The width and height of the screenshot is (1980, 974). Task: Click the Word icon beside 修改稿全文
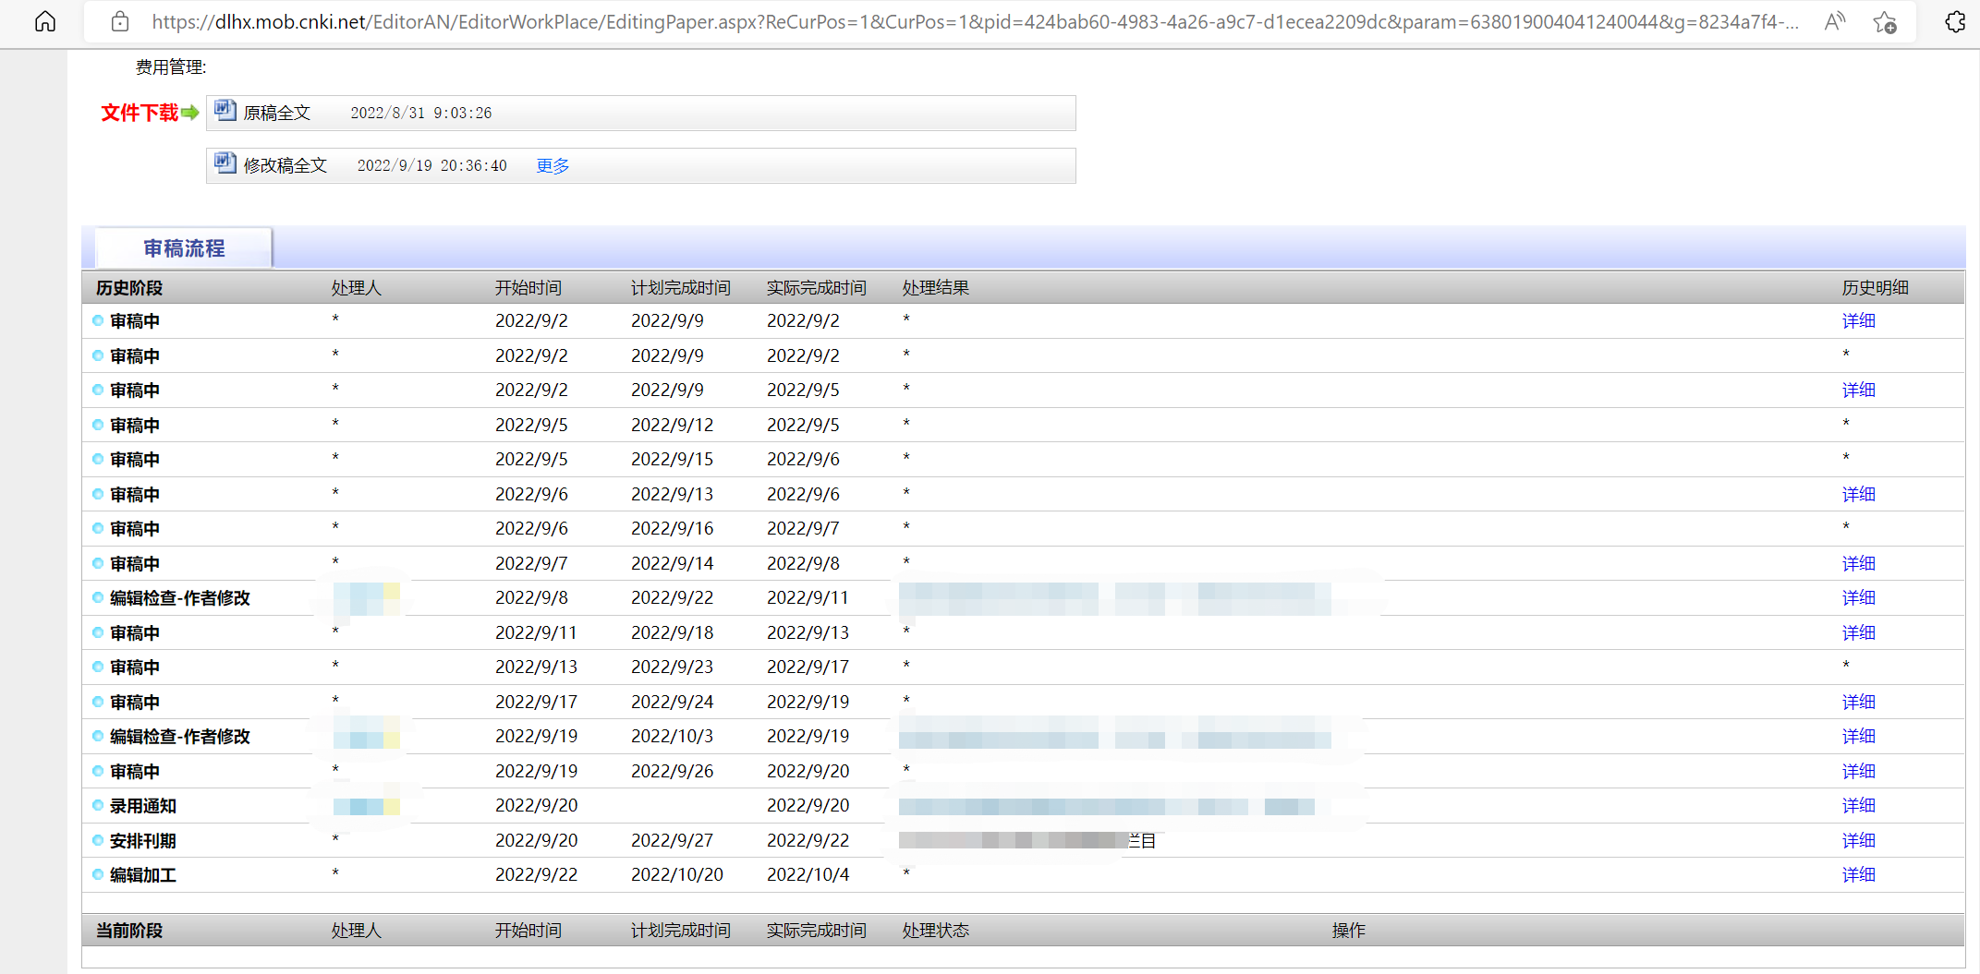coord(225,164)
